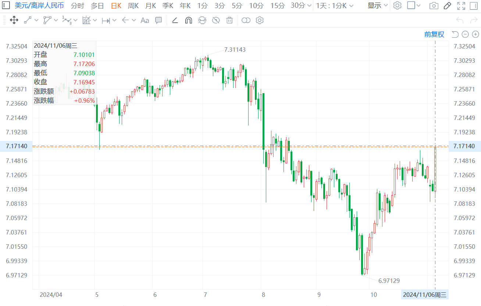
Task: Click the 美元/离岸人民币 symbol title
Action: tap(39, 6)
